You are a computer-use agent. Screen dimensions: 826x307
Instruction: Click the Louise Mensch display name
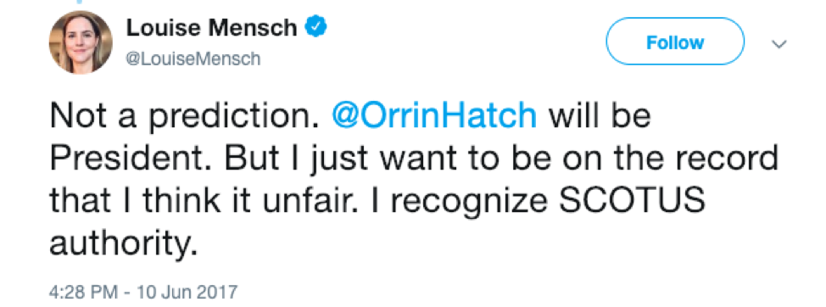tap(211, 27)
